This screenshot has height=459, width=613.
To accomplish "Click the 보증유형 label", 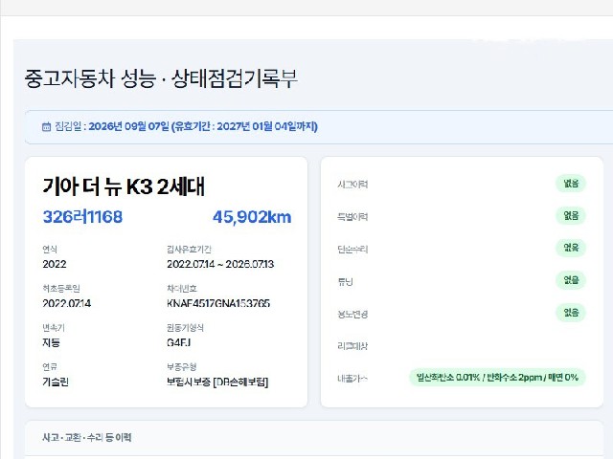I will 182,366.
